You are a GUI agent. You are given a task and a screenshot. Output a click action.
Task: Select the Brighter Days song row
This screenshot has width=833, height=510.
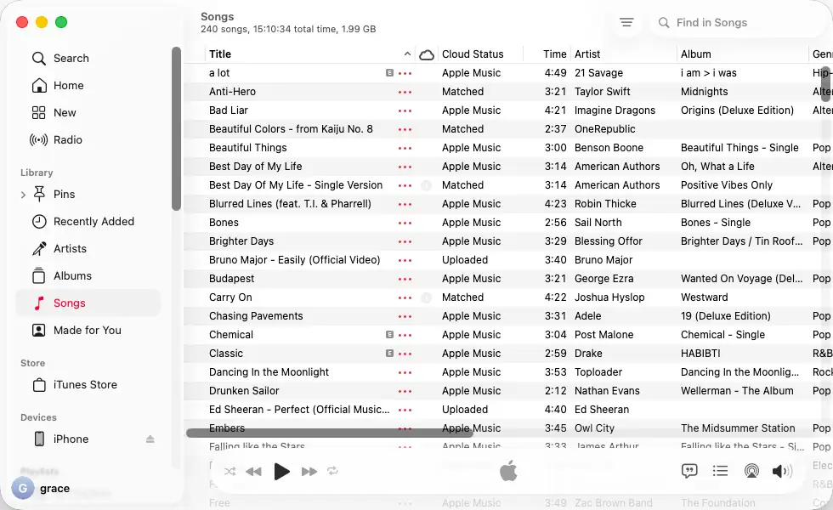[x=507, y=241]
